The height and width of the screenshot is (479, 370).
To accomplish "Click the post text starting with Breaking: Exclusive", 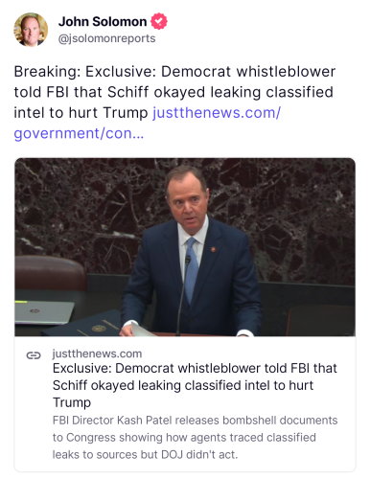I will (174, 103).
